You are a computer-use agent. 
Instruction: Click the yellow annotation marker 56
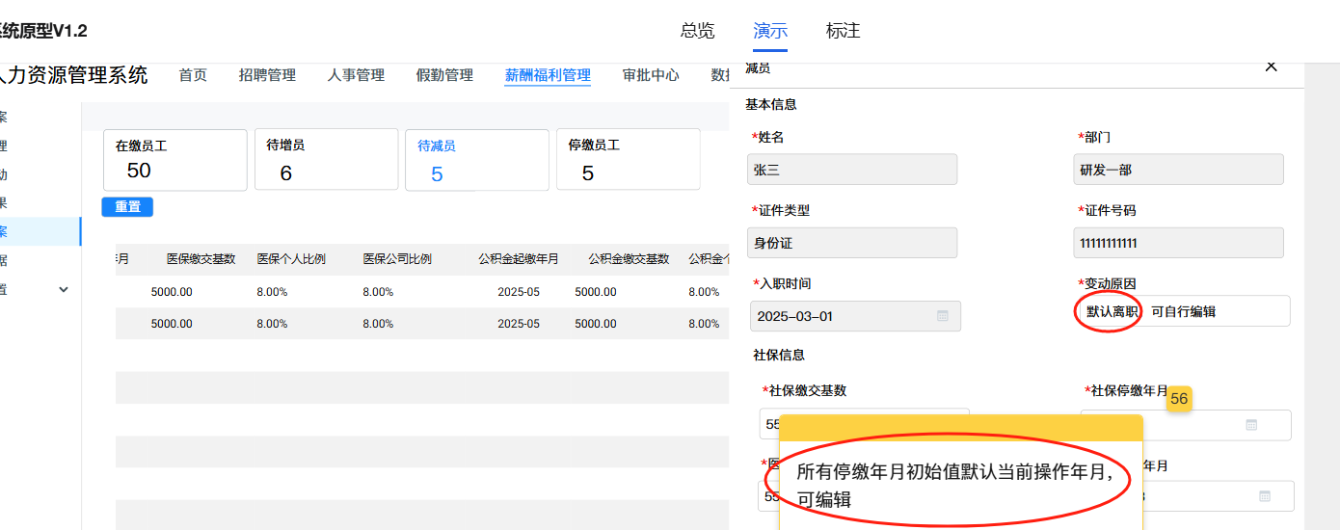point(1179,398)
